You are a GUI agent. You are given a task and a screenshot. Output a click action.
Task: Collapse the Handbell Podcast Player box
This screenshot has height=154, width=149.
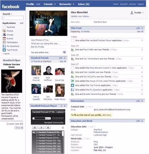pos(61,106)
